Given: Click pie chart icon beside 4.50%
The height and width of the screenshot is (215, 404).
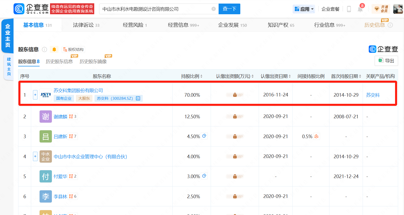Looking at the screenshot, I should point(204,136).
